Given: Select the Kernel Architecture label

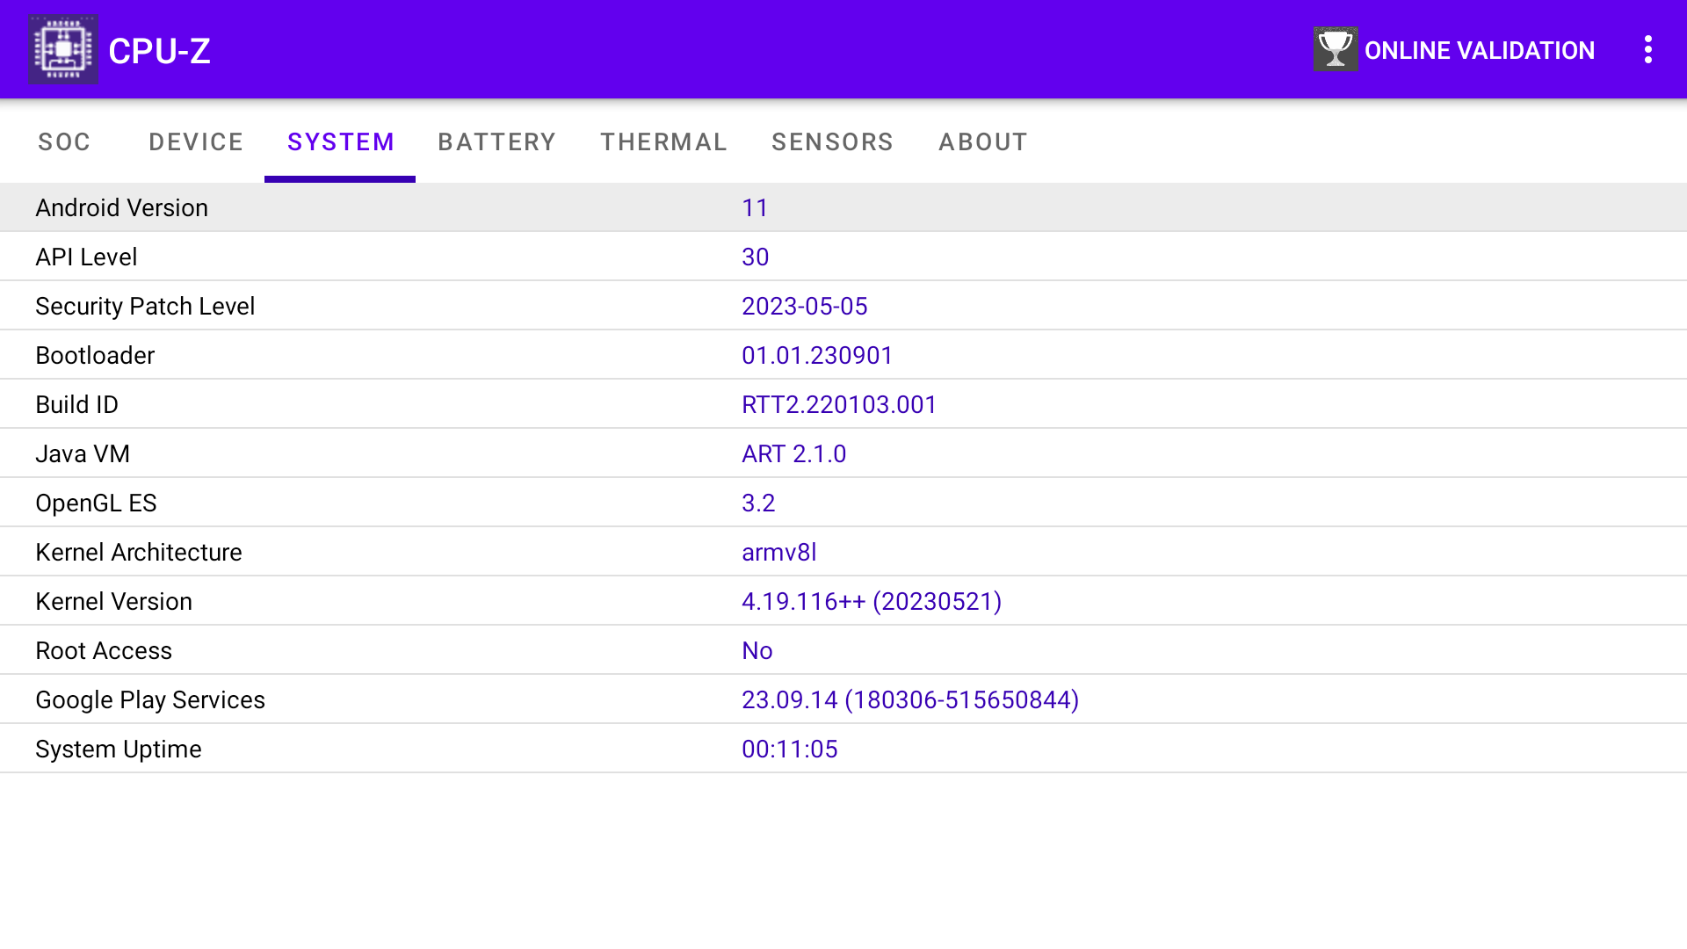Looking at the screenshot, I should point(139,552).
